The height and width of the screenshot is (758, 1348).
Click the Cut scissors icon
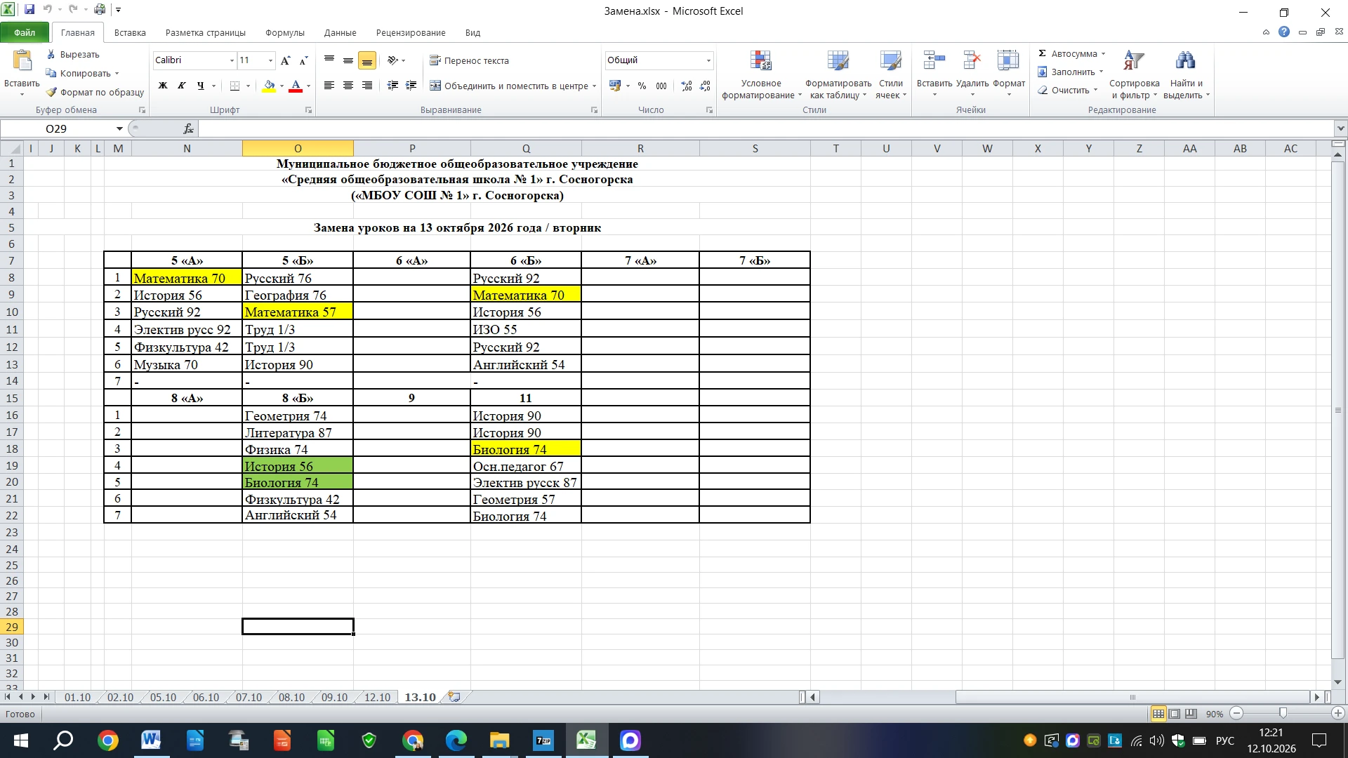pos(51,54)
